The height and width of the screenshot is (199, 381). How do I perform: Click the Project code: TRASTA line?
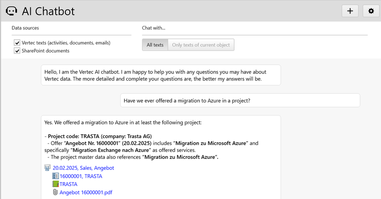pos(98,136)
